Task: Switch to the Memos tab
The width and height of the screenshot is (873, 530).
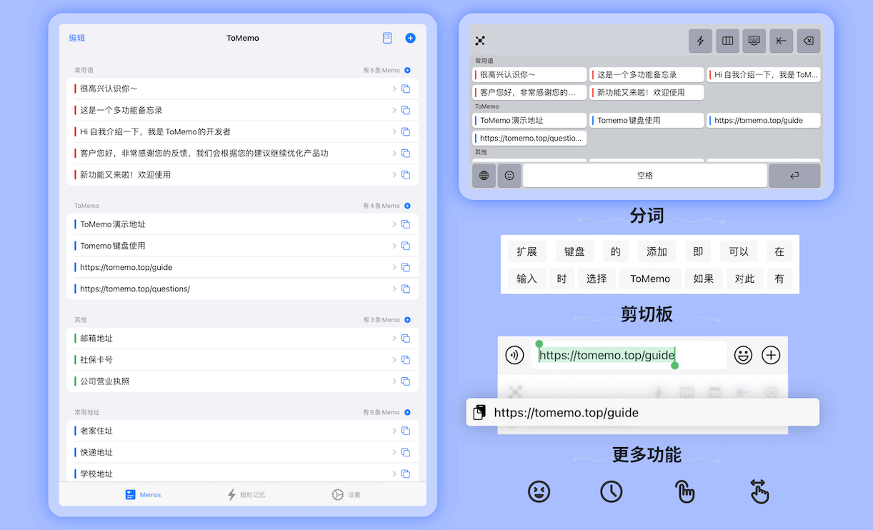Action: tap(143, 494)
